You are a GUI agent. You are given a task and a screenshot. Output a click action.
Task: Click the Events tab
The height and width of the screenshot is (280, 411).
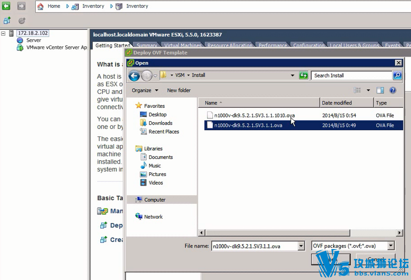coord(392,46)
